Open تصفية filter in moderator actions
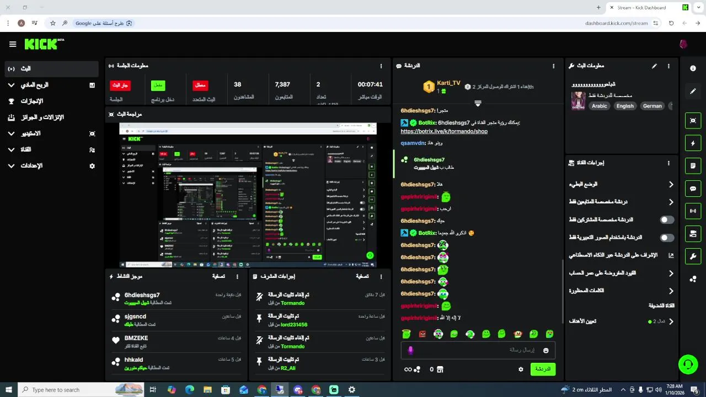 point(362,277)
